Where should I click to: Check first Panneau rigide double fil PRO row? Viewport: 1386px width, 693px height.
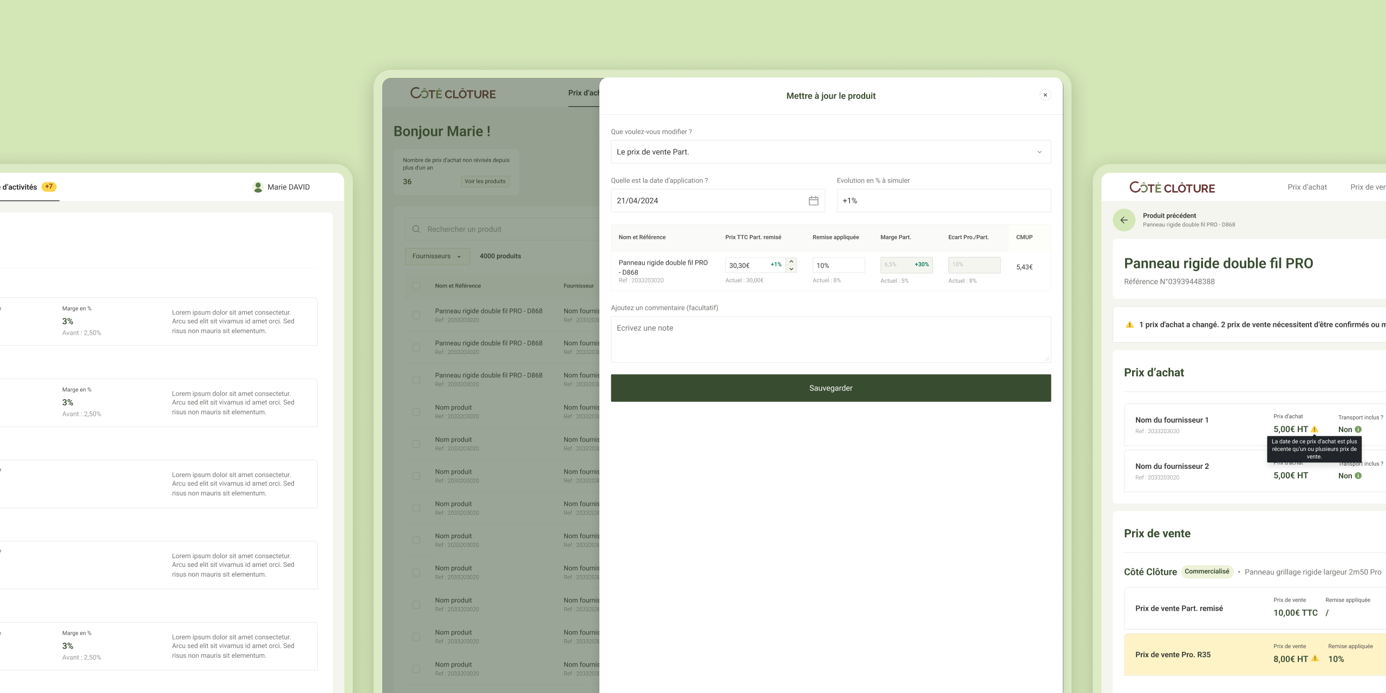(x=416, y=315)
